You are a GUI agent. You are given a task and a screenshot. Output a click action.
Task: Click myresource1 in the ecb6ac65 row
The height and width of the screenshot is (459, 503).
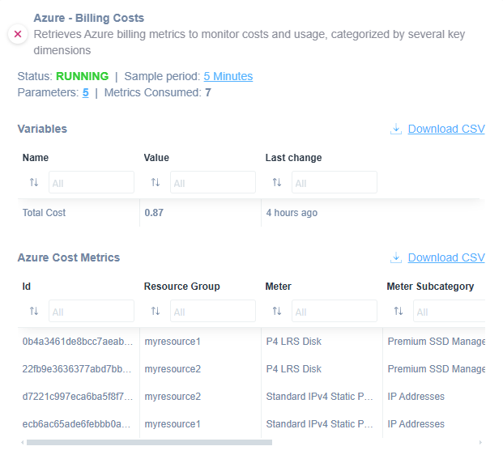click(173, 424)
